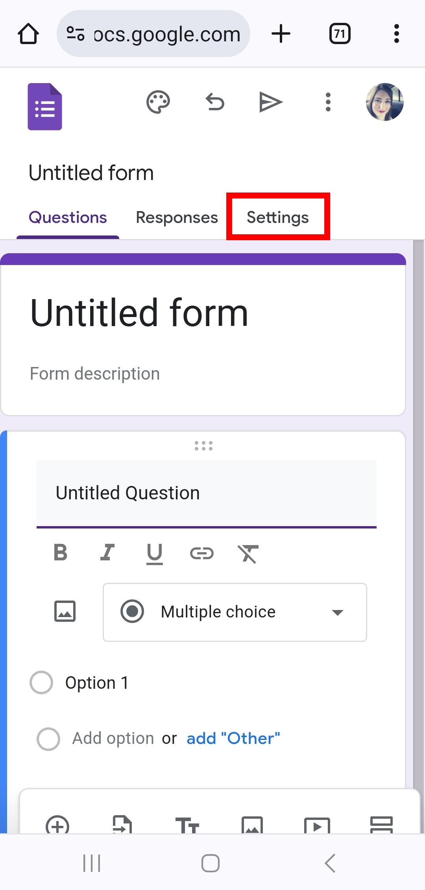Open the Google Forms more options menu
The width and height of the screenshot is (425, 890).
click(x=328, y=102)
